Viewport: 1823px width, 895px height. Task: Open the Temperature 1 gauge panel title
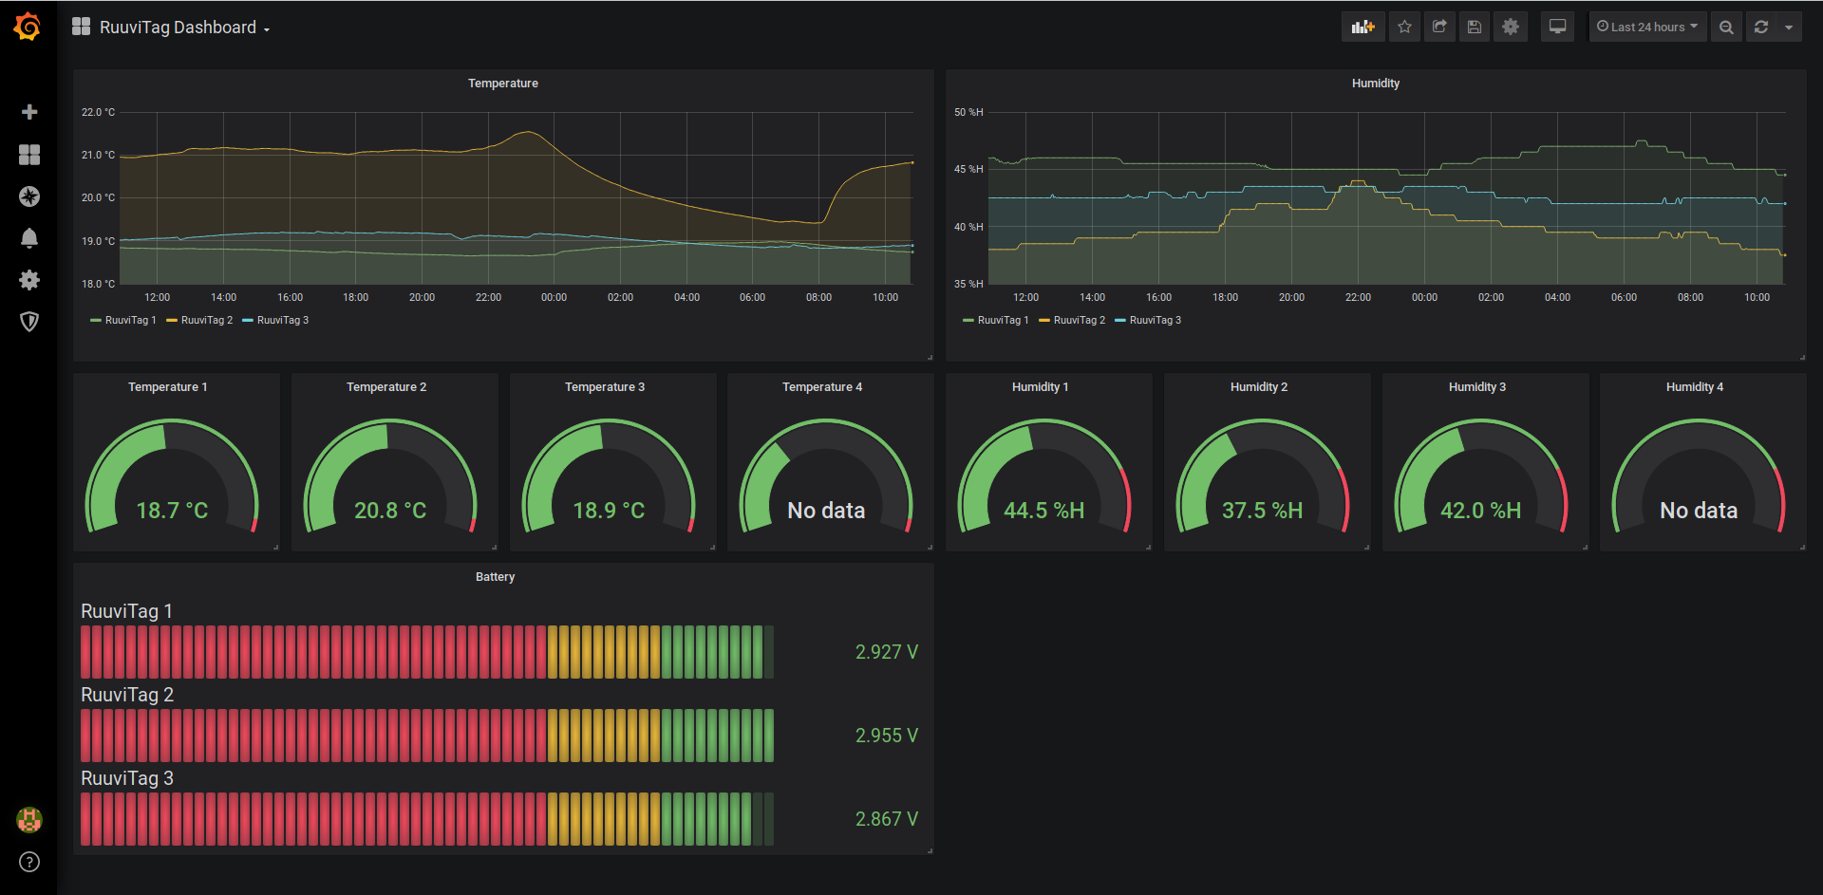pos(168,387)
